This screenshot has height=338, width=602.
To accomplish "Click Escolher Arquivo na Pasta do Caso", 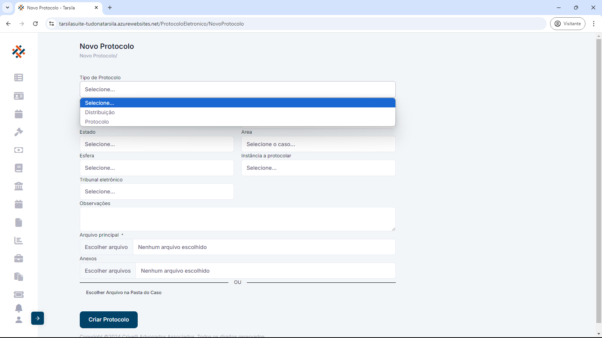I will pos(124,293).
